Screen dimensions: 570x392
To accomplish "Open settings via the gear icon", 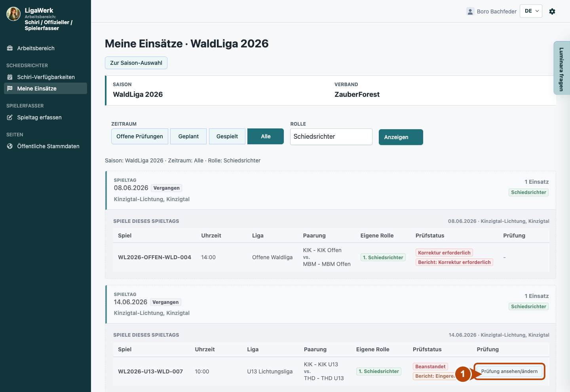I will 552,11.
